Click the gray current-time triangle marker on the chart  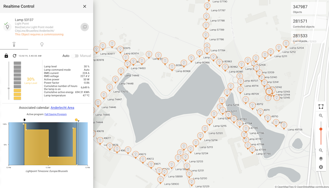(78, 121)
